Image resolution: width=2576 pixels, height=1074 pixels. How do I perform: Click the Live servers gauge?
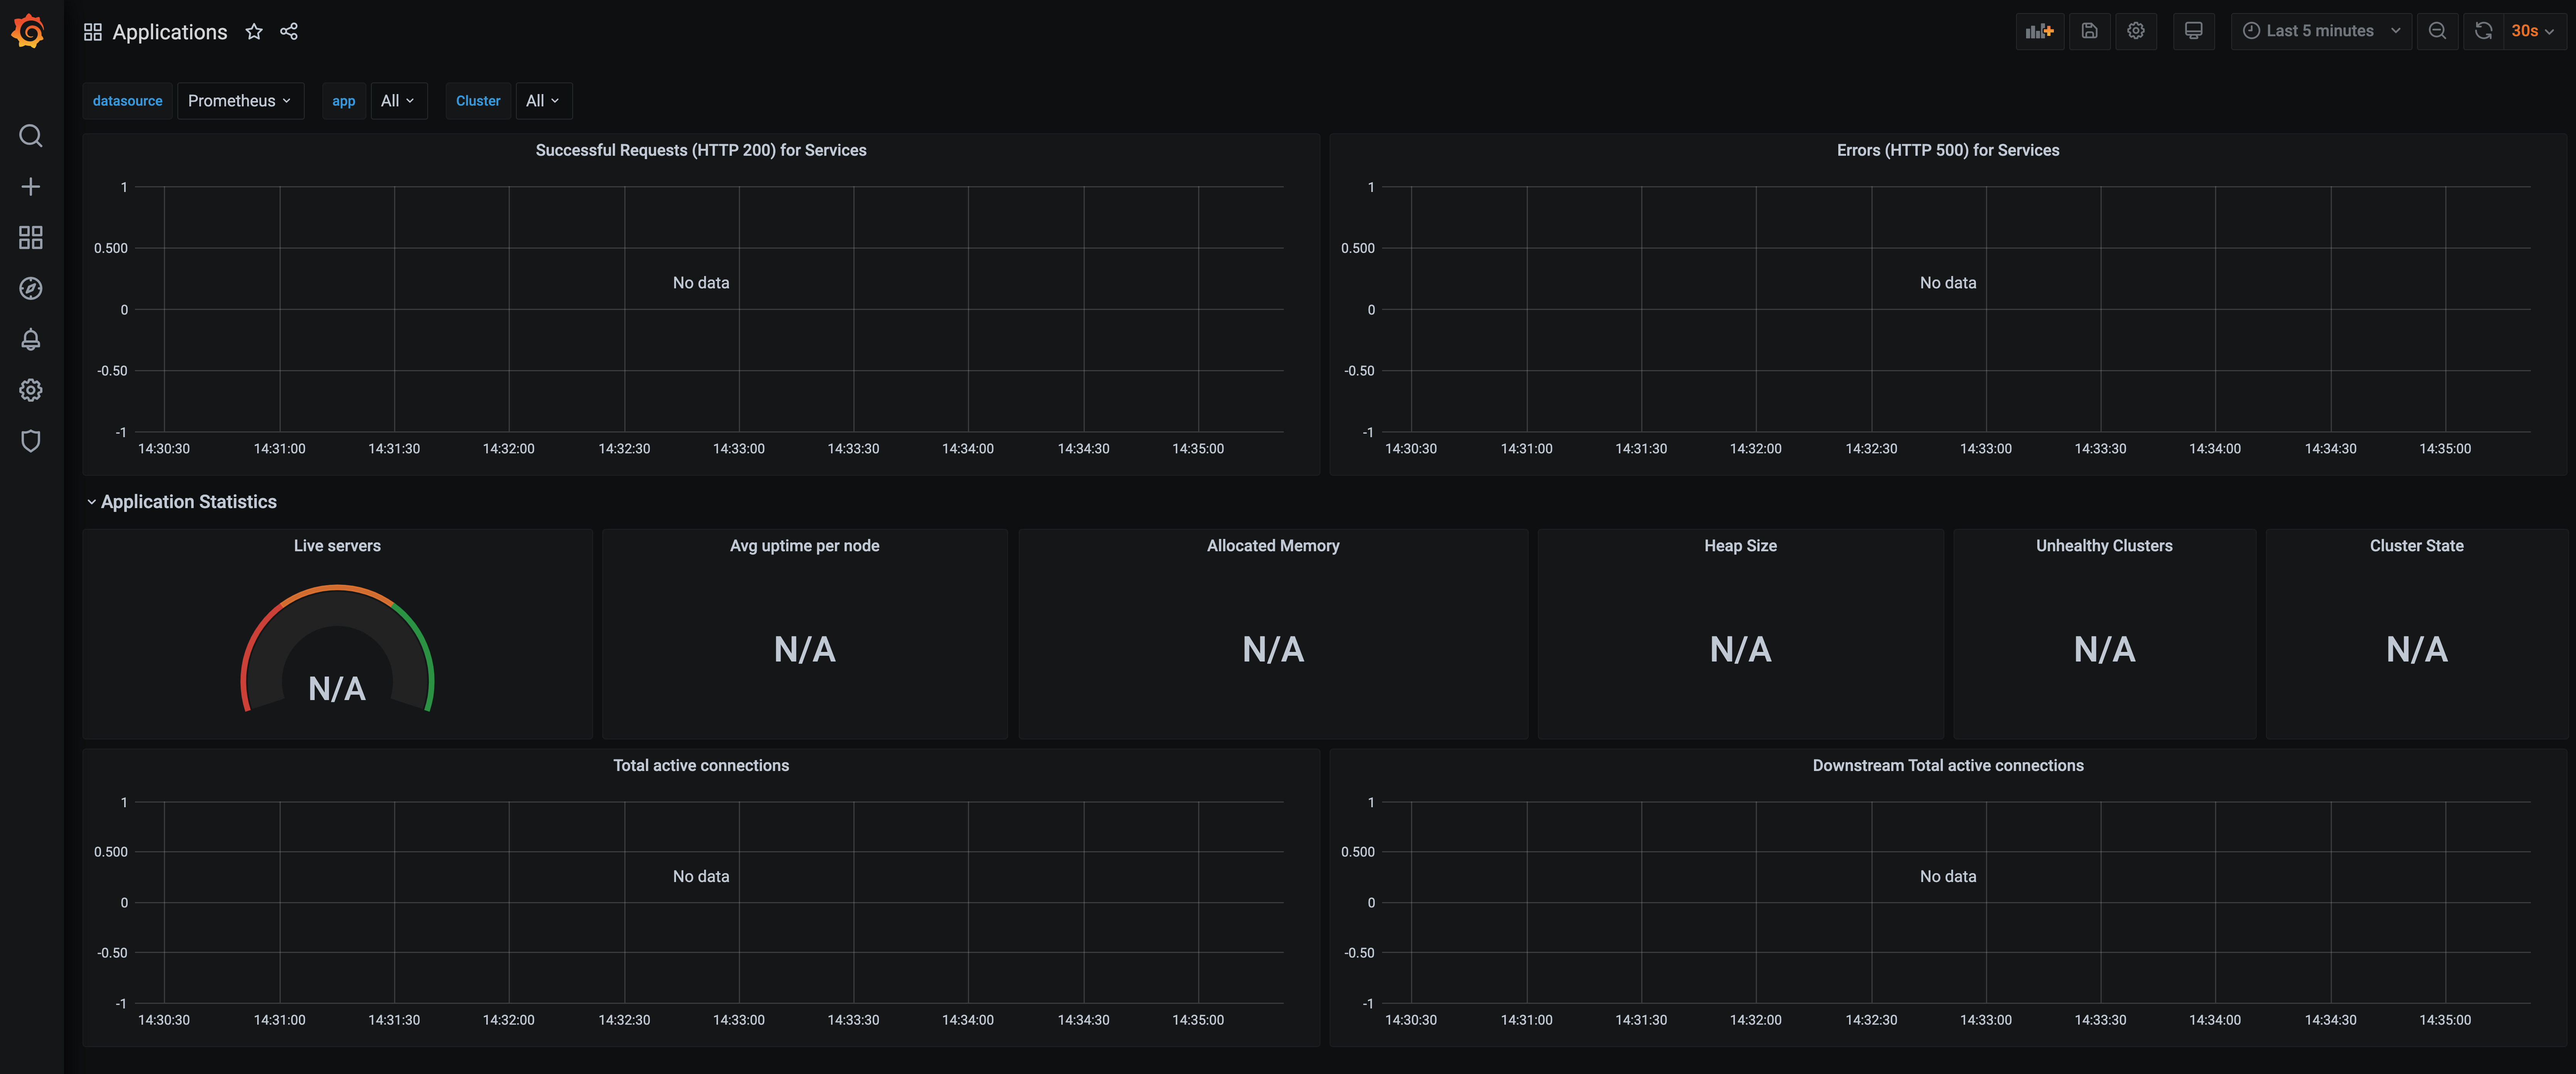click(x=337, y=650)
